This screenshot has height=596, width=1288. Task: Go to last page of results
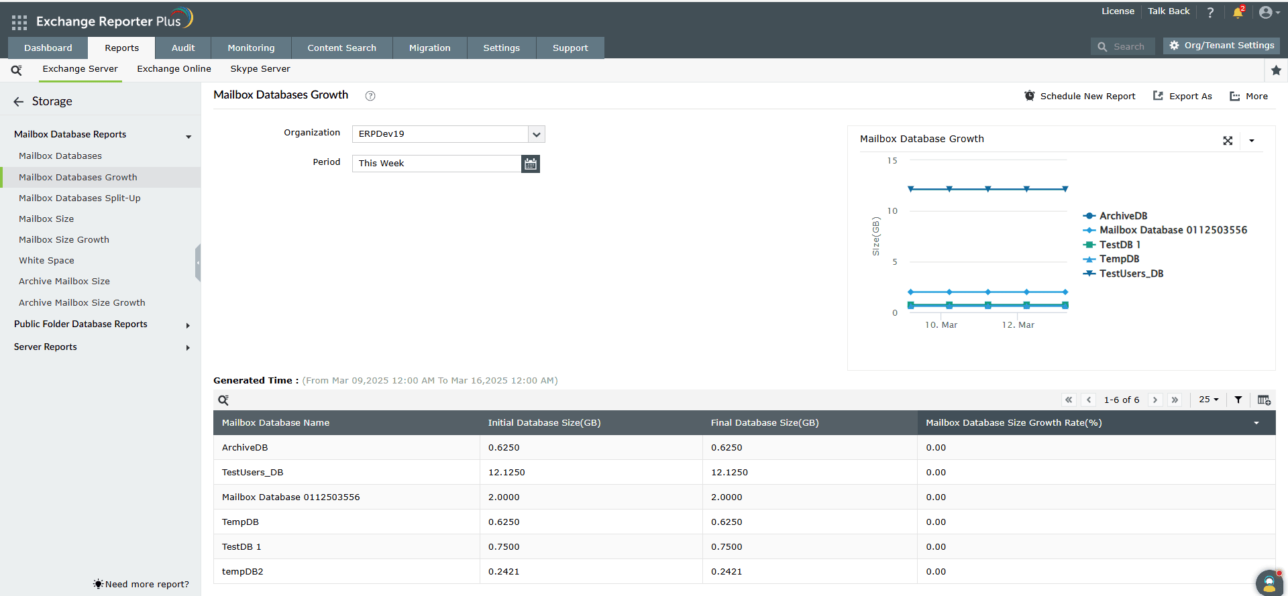(x=1175, y=400)
